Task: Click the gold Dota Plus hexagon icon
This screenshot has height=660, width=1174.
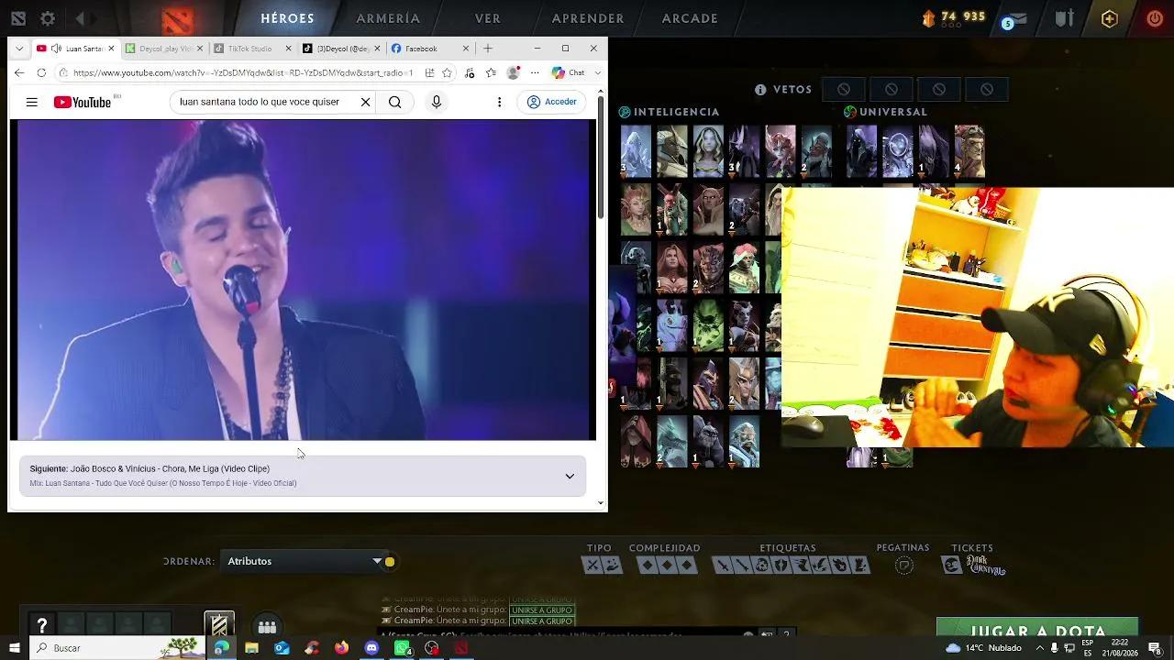Action: [x=1110, y=18]
